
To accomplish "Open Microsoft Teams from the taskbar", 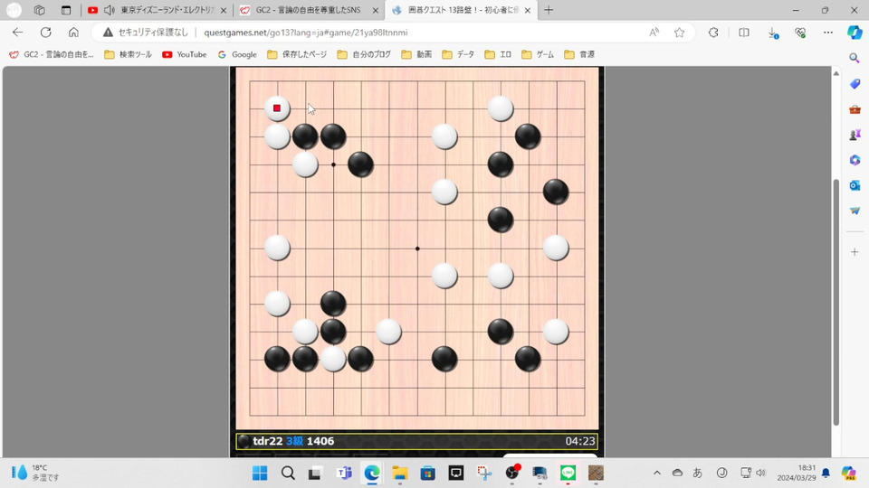I will coord(344,473).
